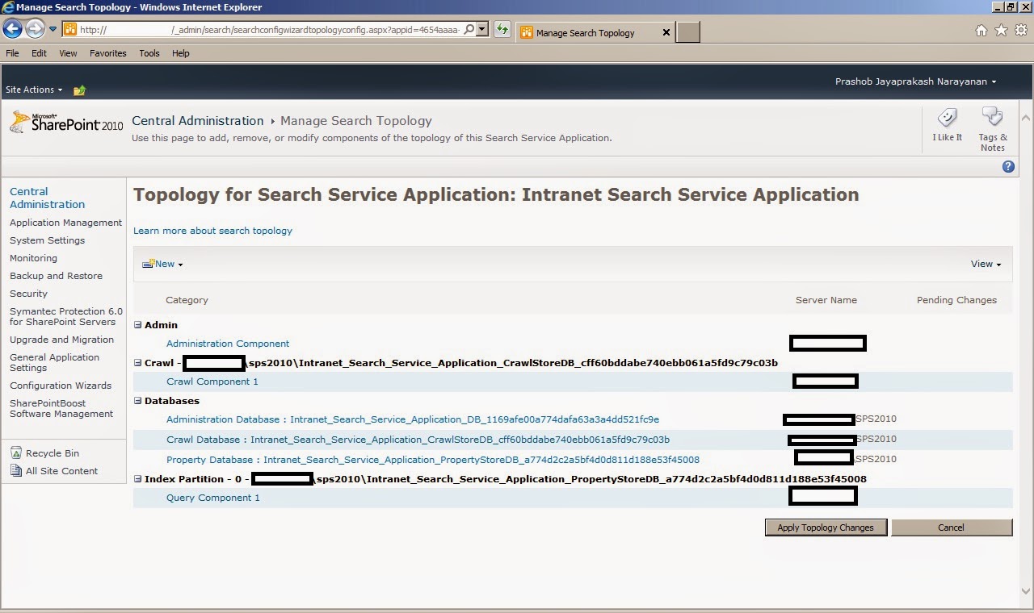Open Configuration Wizards sidebar link
The height and width of the screenshot is (613, 1034).
tap(61, 386)
